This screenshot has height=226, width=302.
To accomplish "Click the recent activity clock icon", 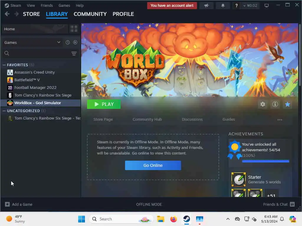I will (68, 42).
